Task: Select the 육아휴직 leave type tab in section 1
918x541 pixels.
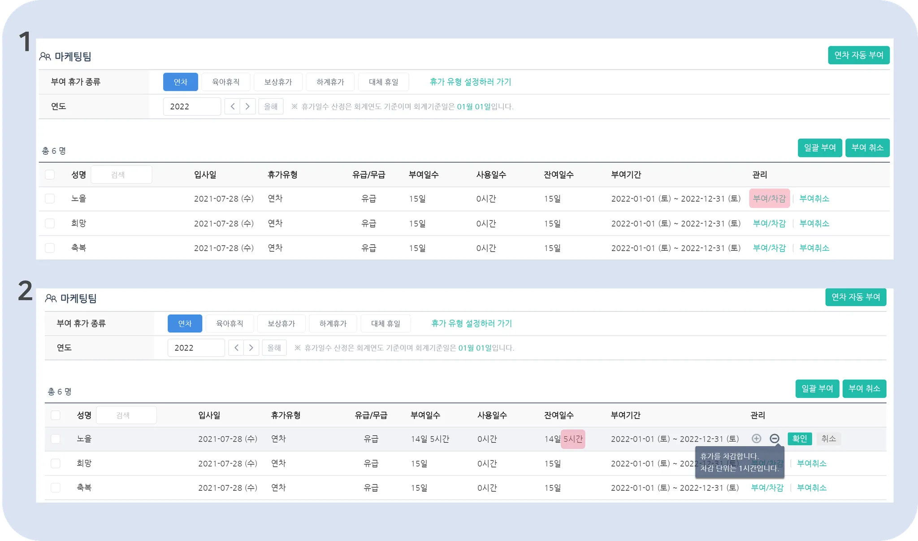Action: click(226, 82)
